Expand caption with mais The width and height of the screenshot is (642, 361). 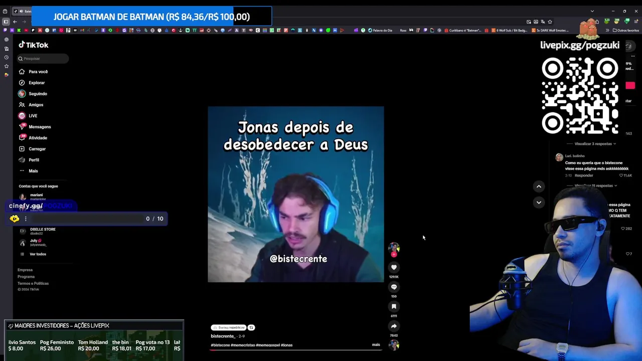[x=376, y=344]
